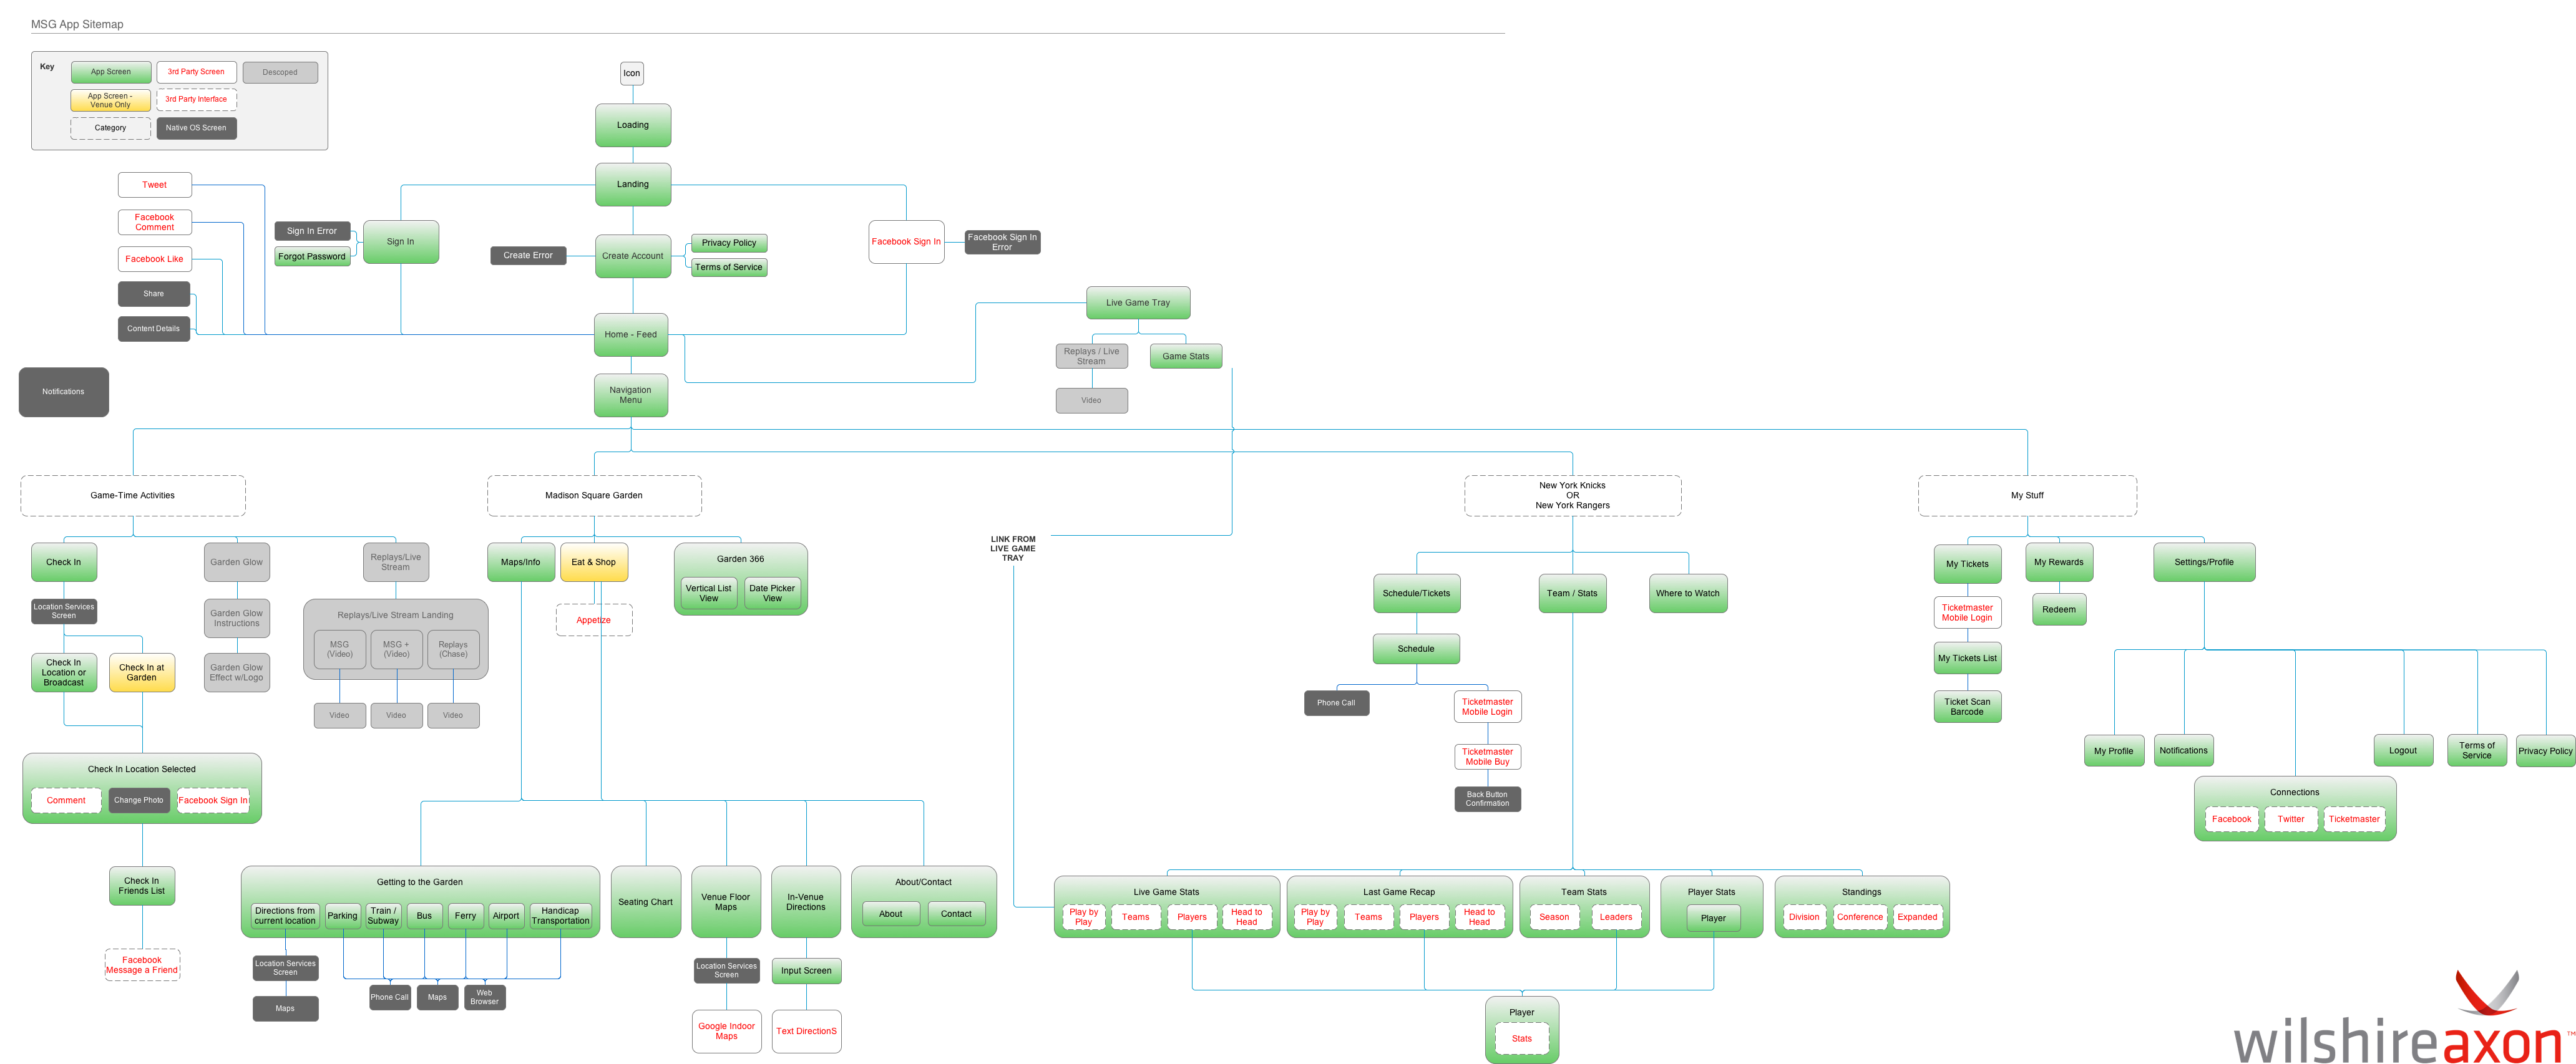
Task: Select the Landing screen node
Action: point(633,185)
